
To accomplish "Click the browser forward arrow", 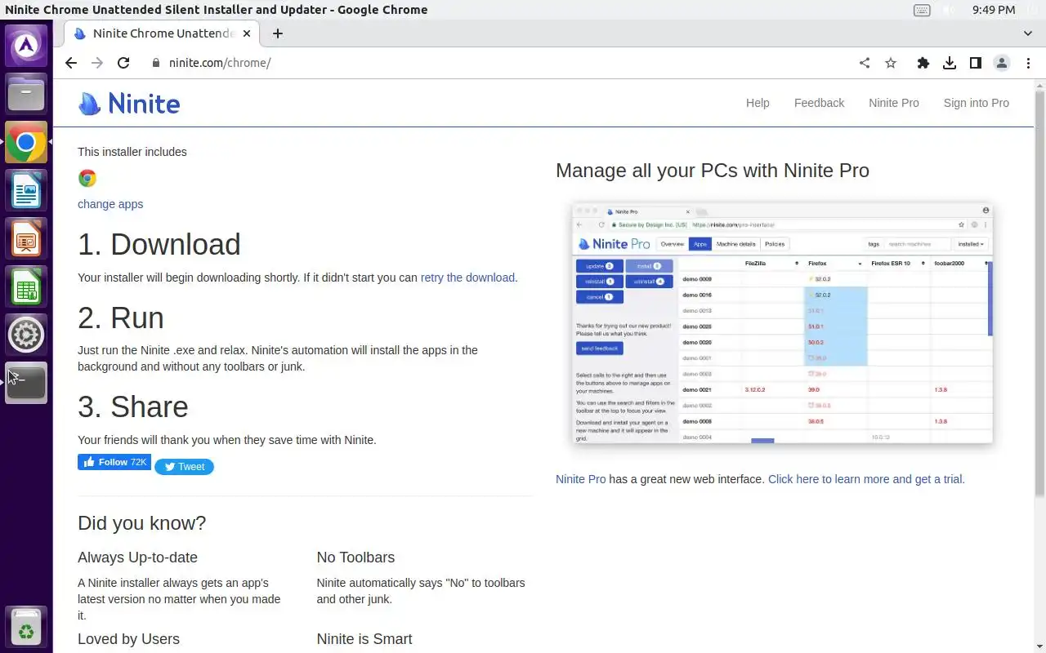I will click(x=97, y=63).
